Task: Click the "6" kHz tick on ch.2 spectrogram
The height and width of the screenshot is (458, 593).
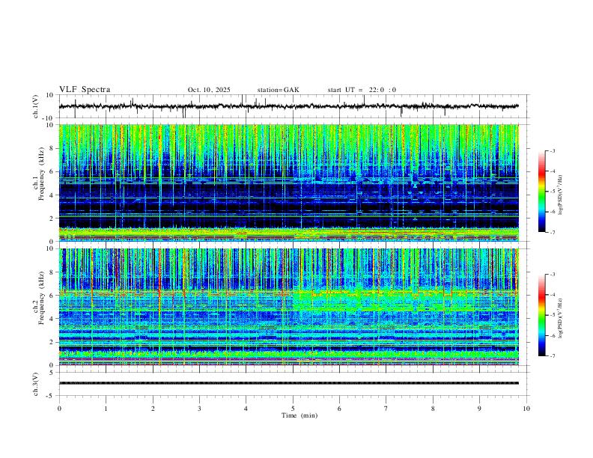Action: 52,296
